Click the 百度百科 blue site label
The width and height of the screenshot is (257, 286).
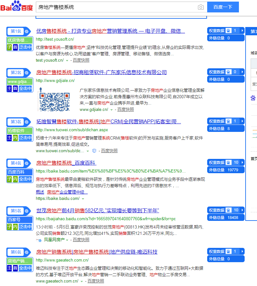tap(20, 172)
